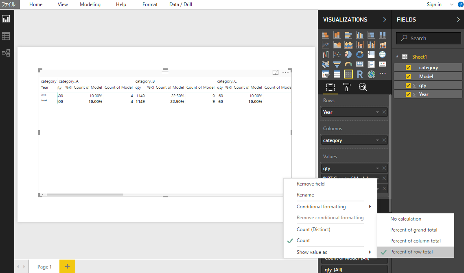Click Focus mode icon on matrix visual
The width and height of the screenshot is (464, 273).
point(276,72)
